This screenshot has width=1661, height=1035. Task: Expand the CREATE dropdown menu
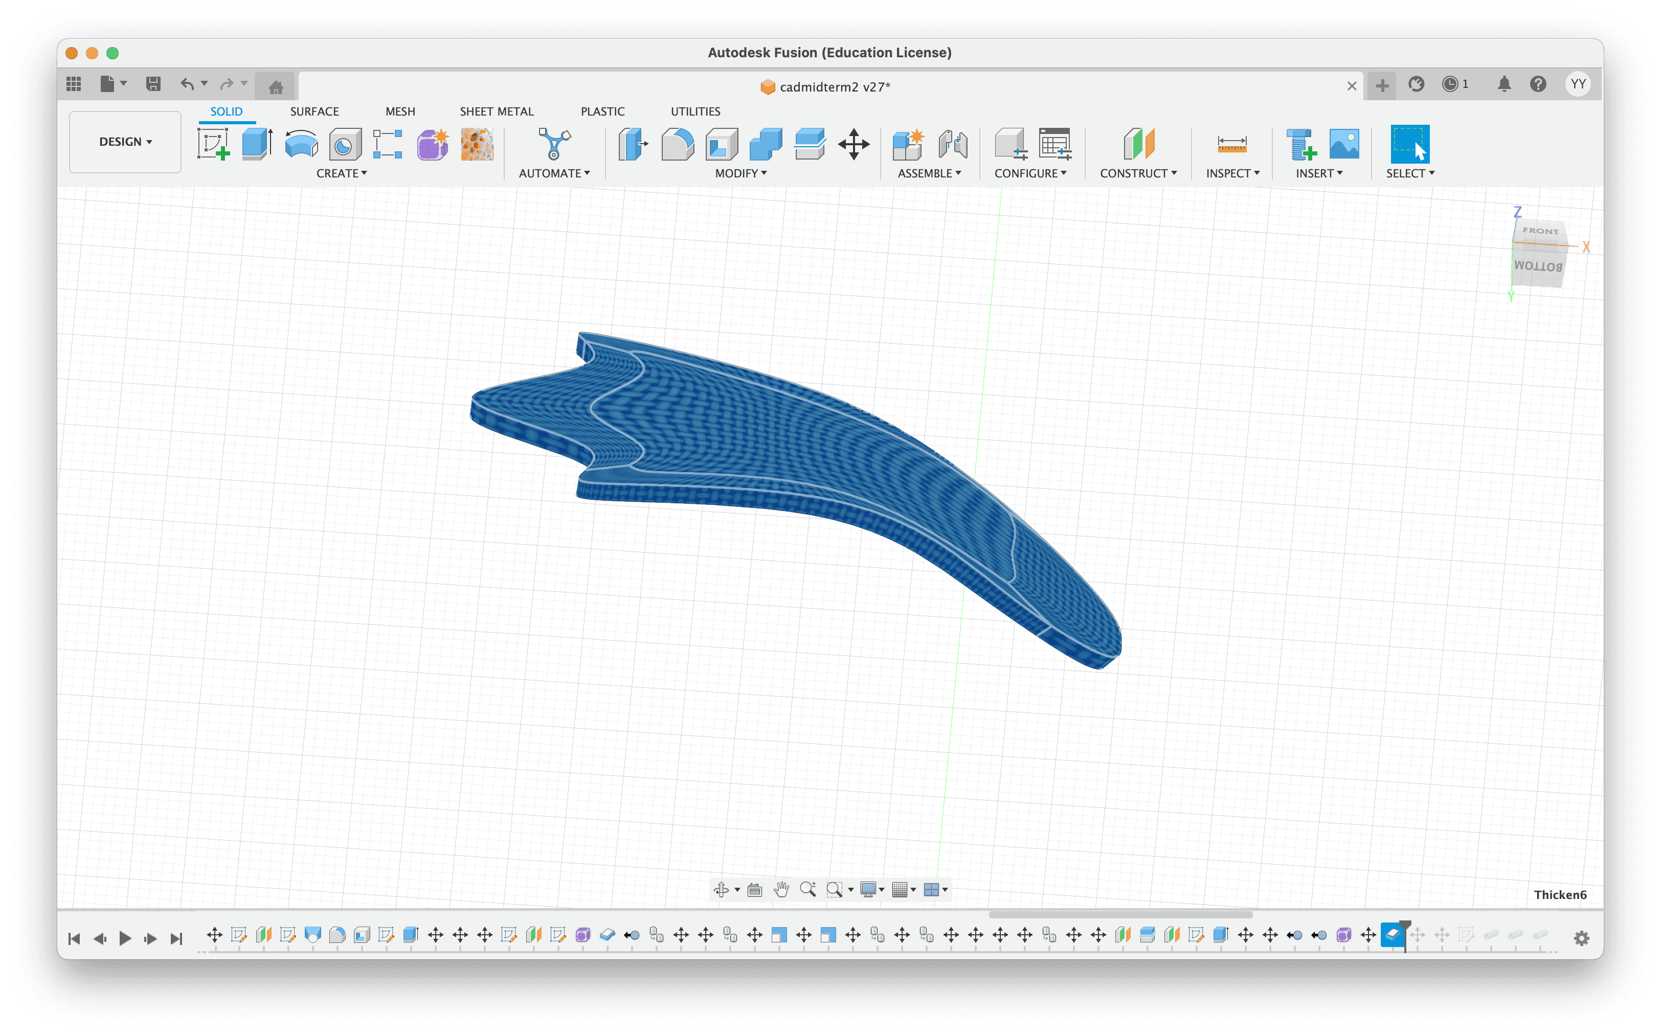point(342,174)
